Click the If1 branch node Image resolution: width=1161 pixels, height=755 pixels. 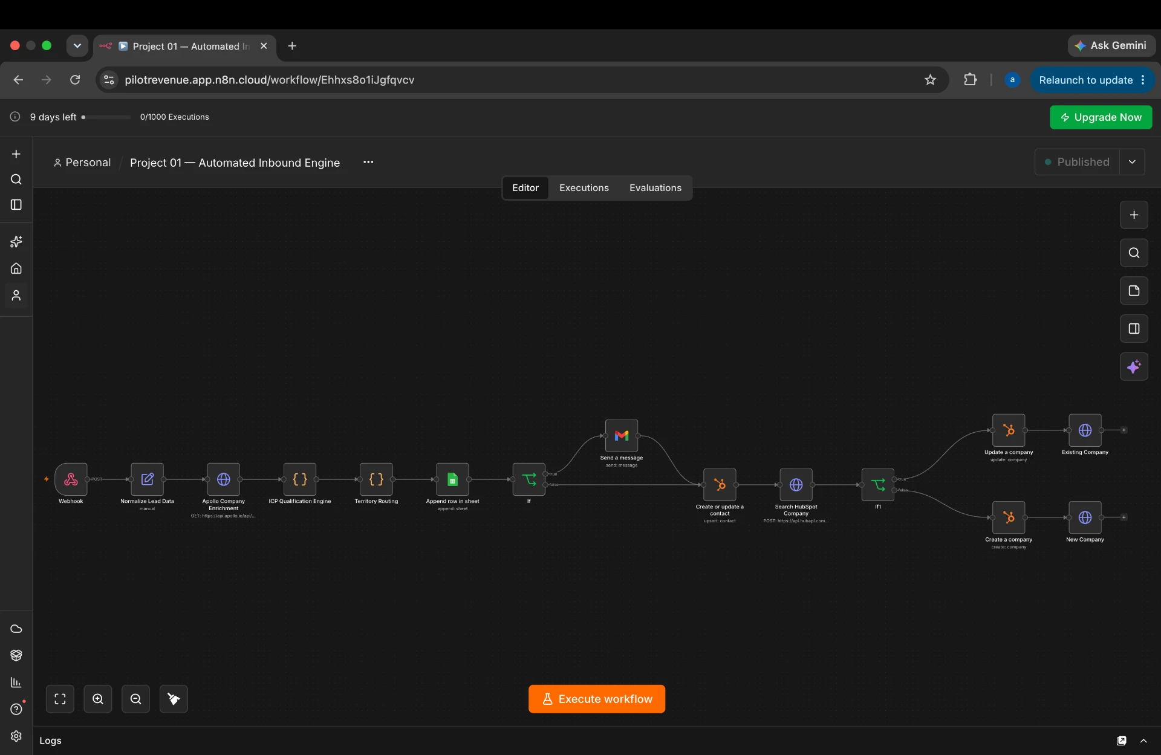[878, 485]
